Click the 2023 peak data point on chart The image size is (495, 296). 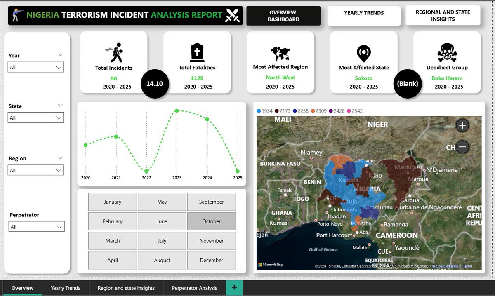point(177,110)
